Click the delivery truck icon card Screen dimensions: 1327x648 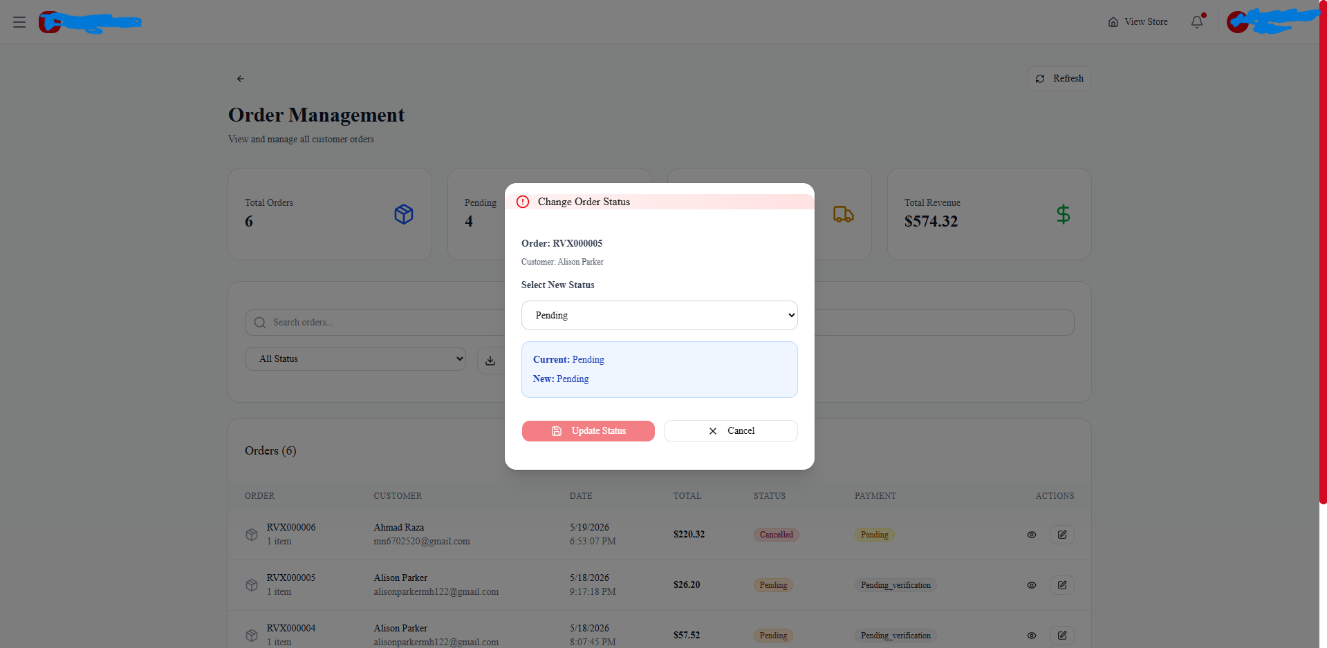click(843, 214)
